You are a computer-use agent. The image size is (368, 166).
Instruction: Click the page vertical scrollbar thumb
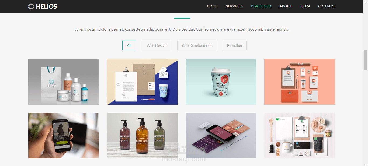[366, 60]
